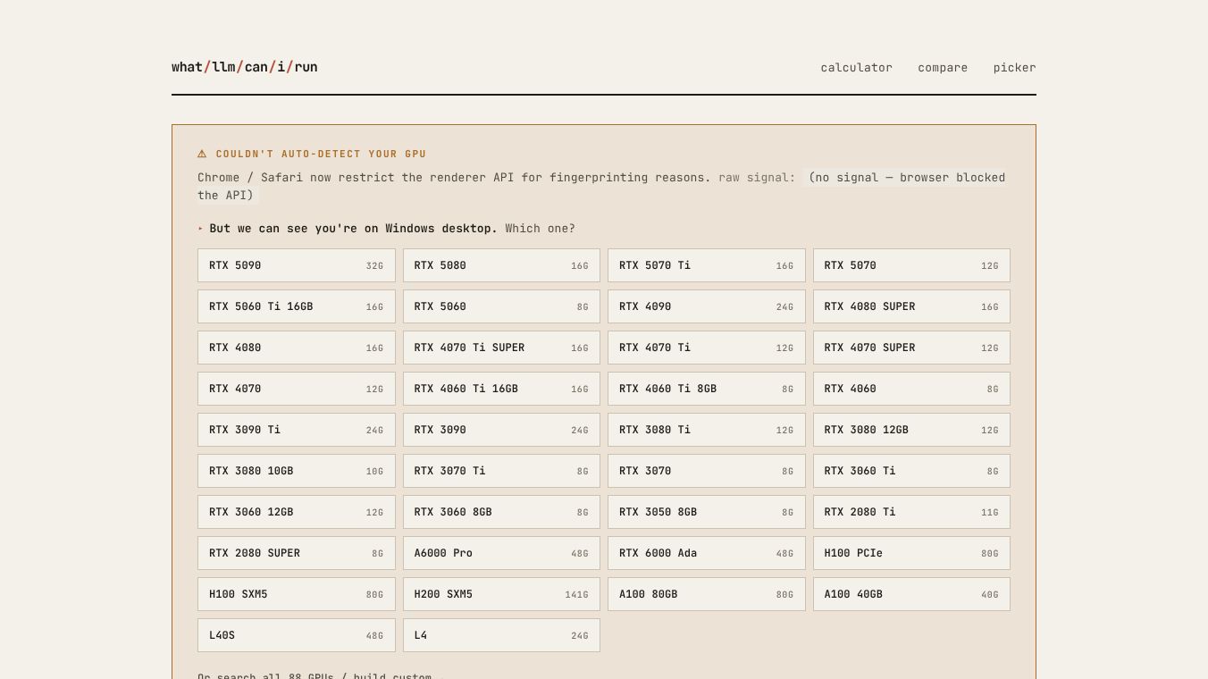This screenshot has width=1208, height=679.
Task: Select RTX 3050 8GB
Action: point(707,512)
